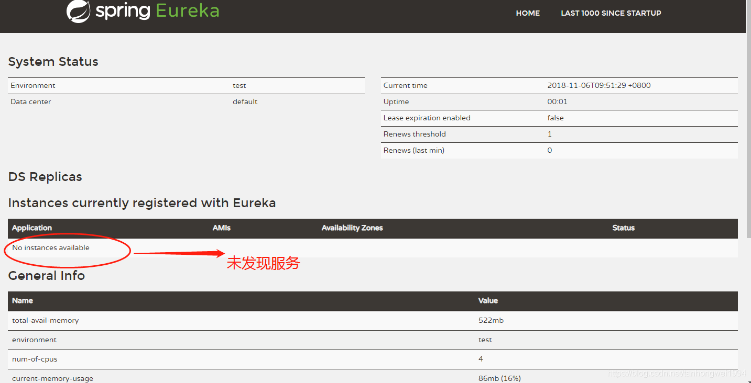The image size is (751, 383).
Task: Click the AMIs column header
Action: (222, 228)
